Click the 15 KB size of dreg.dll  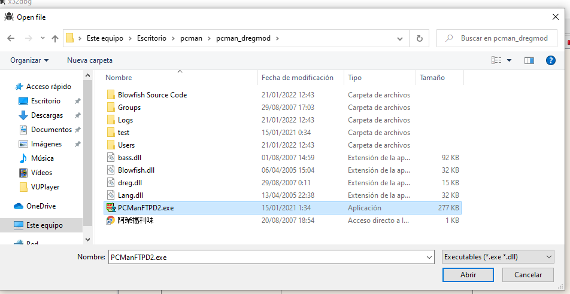click(x=450, y=183)
